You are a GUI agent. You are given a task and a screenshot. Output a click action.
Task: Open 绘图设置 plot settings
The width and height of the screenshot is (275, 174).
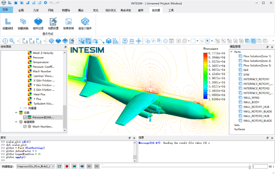(x=53, y=22)
